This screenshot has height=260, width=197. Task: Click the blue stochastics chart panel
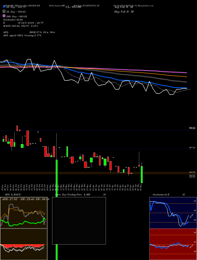[x=173, y=213]
